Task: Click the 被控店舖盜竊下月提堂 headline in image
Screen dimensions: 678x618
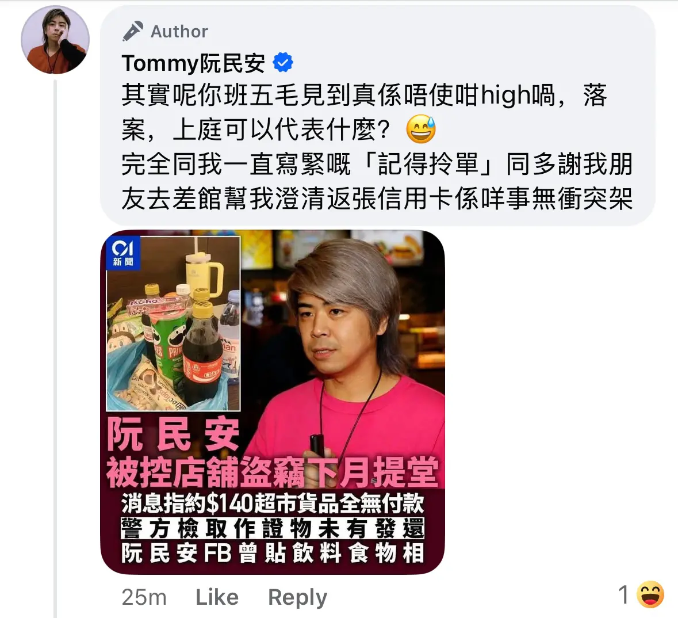Action: click(x=273, y=472)
